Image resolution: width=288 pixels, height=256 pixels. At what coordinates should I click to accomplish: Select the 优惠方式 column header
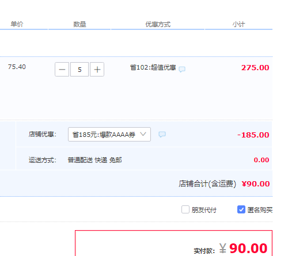(x=158, y=24)
